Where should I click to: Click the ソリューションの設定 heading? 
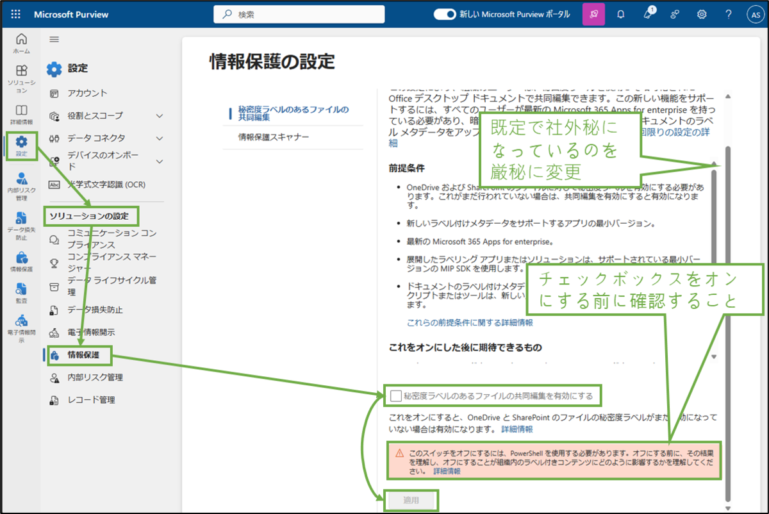click(89, 216)
